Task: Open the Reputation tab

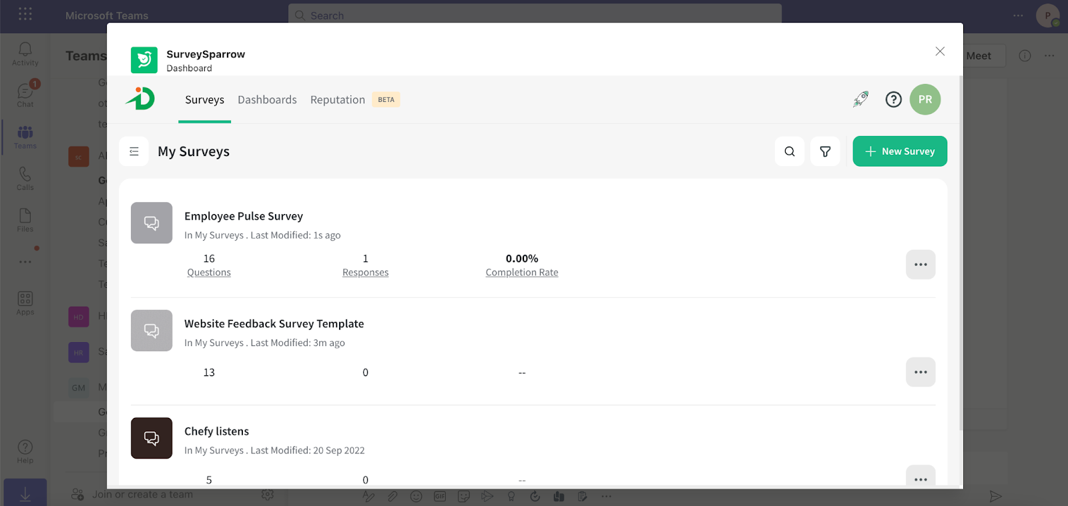Action: tap(338, 100)
